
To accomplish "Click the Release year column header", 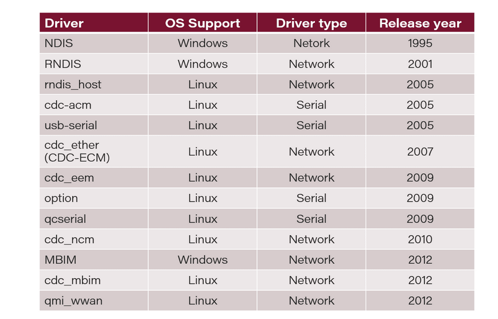I will pos(420,23).
